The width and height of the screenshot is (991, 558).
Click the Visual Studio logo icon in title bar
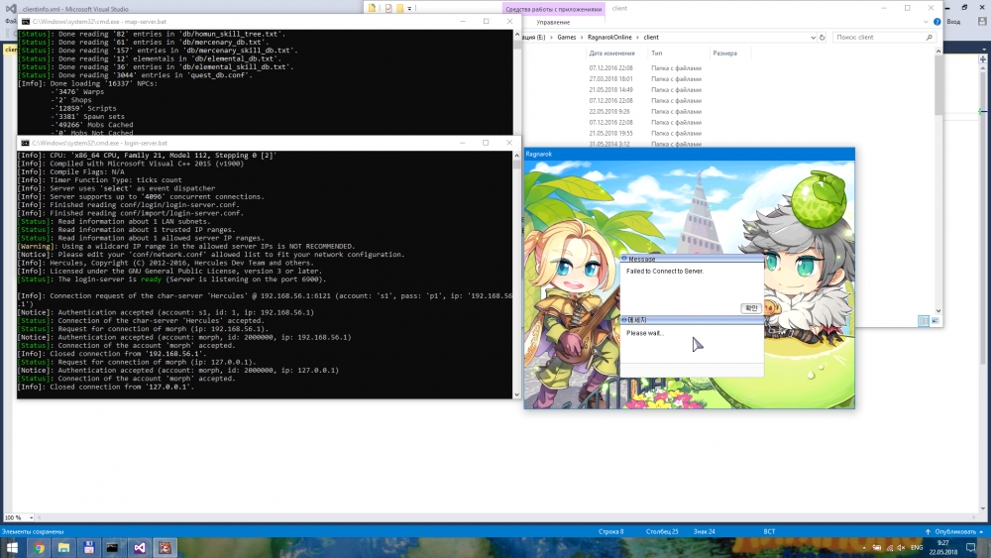[11, 9]
